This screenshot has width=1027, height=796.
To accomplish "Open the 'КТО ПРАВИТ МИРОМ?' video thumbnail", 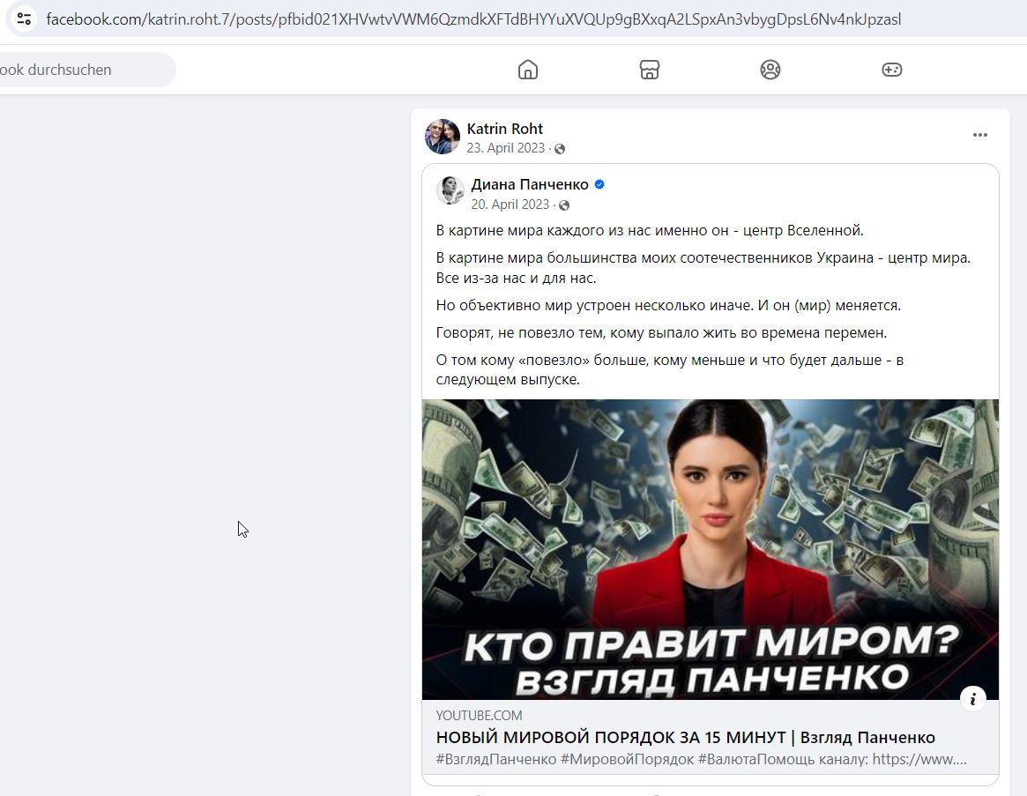I will [x=710, y=550].
